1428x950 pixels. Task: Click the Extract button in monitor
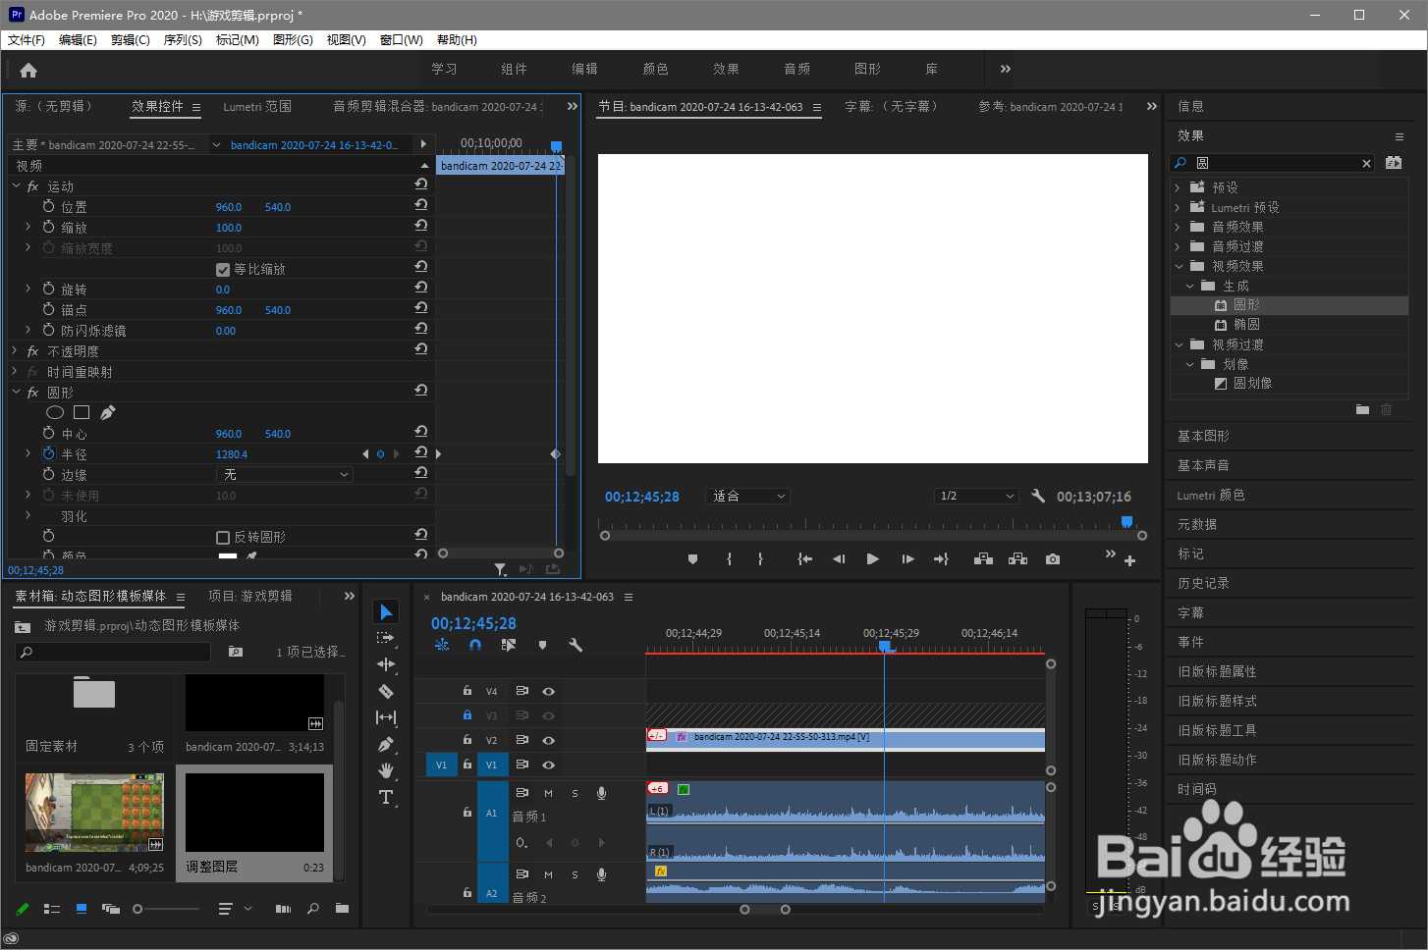click(x=1018, y=558)
